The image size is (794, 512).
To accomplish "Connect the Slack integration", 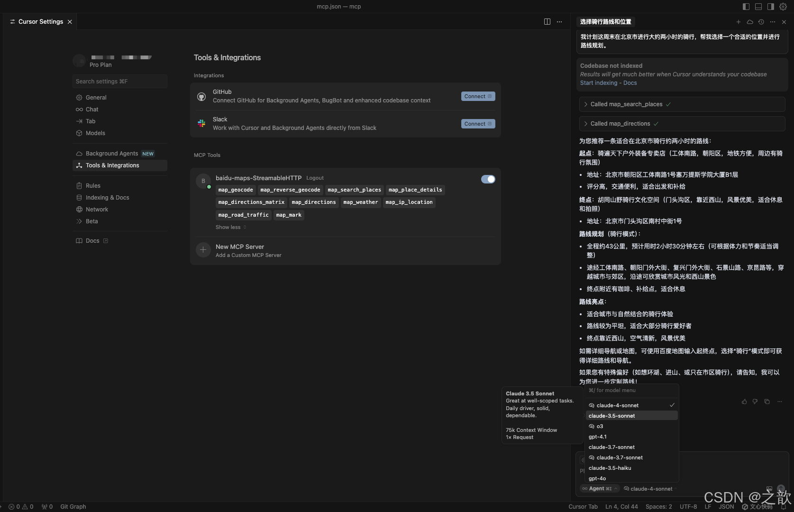I will 478,124.
